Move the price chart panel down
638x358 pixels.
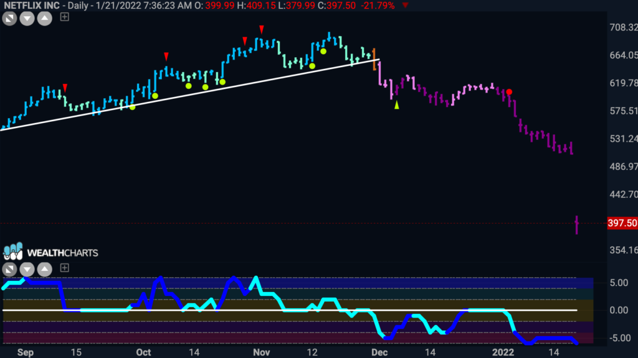click(x=27, y=18)
